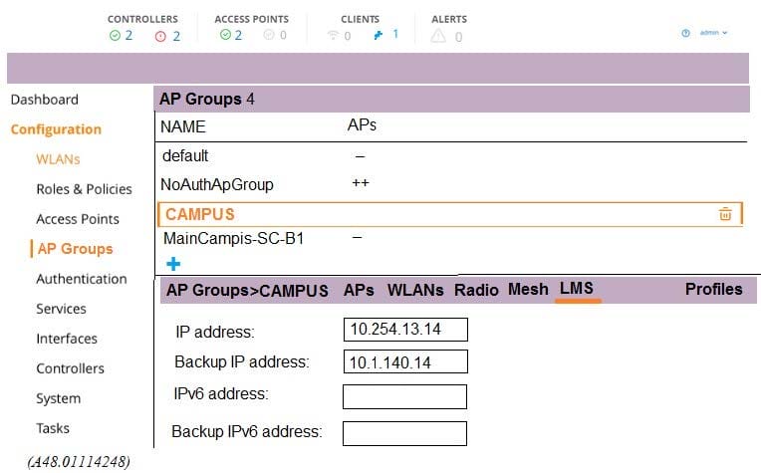Select the NoAuthApGroup row
761x473 pixels.
[x=216, y=184]
